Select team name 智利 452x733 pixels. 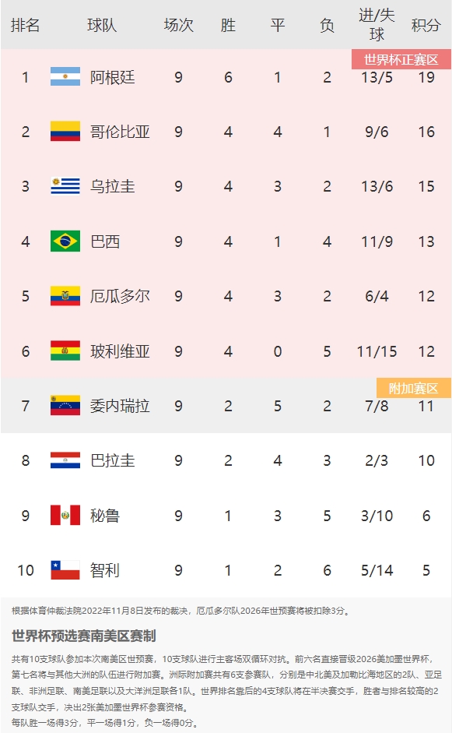105,570
